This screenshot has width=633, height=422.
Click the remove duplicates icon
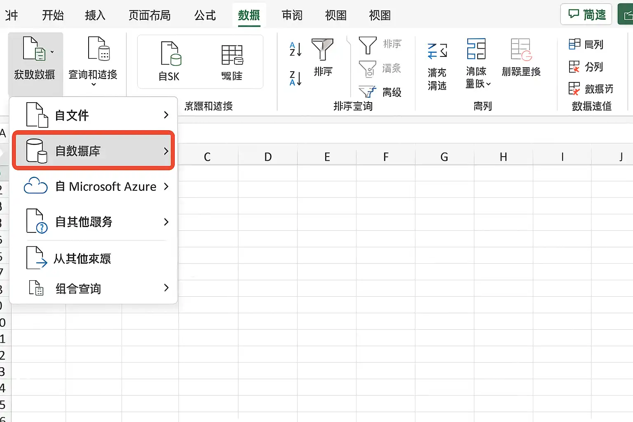[x=521, y=49]
